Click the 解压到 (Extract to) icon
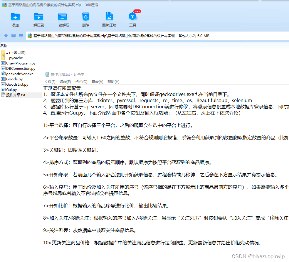The width and height of the screenshot is (289, 262). [x=39, y=17]
